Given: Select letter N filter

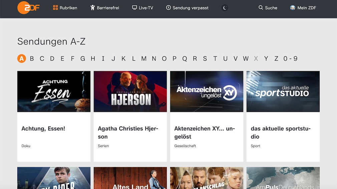Looking at the screenshot, I should 154,59.
